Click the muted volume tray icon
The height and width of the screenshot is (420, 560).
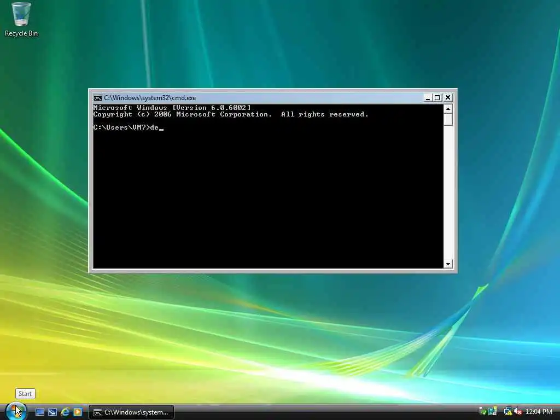[x=518, y=411]
